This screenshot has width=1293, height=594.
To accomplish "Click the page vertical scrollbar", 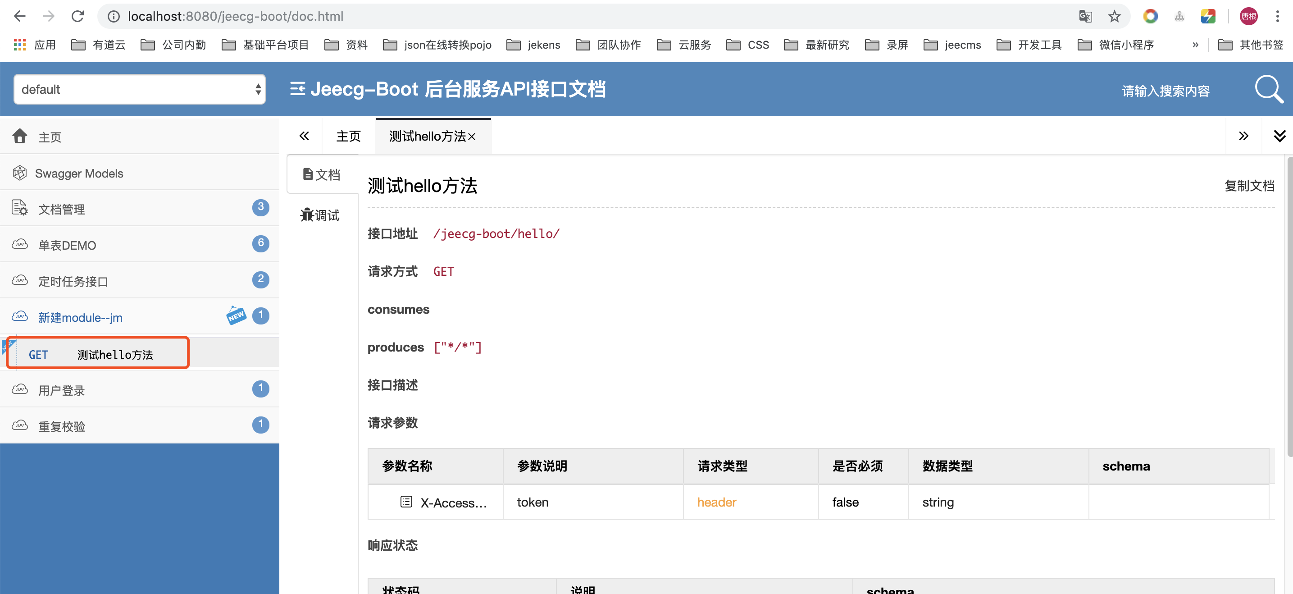I will 1289,306.
